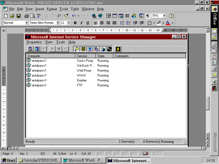219x164 pixels.
Task: Click the Key Manager icon in Service Manager toolbar
Action: pos(118,49)
